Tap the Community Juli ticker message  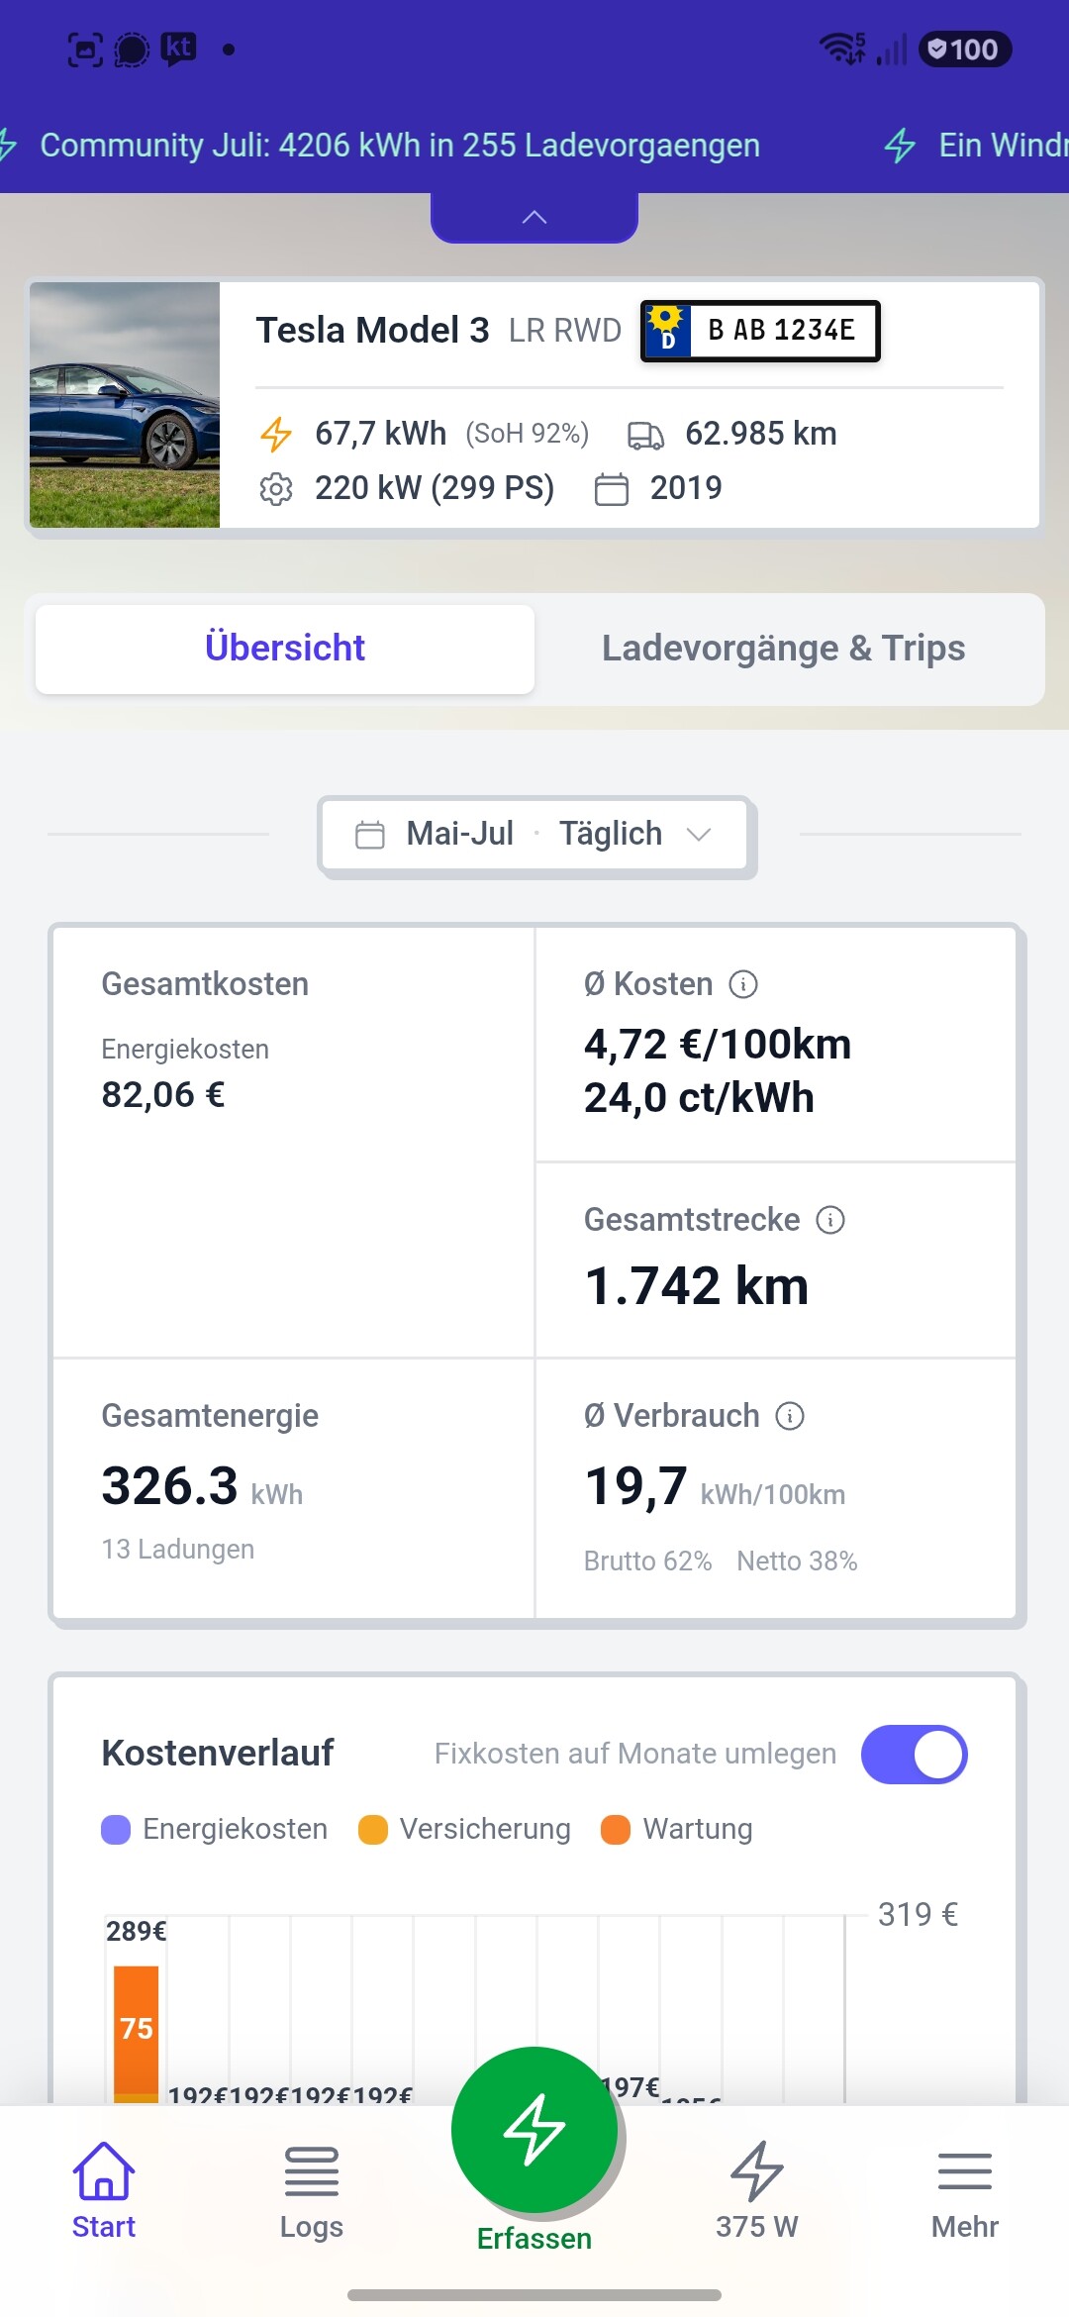pyautogui.click(x=400, y=146)
